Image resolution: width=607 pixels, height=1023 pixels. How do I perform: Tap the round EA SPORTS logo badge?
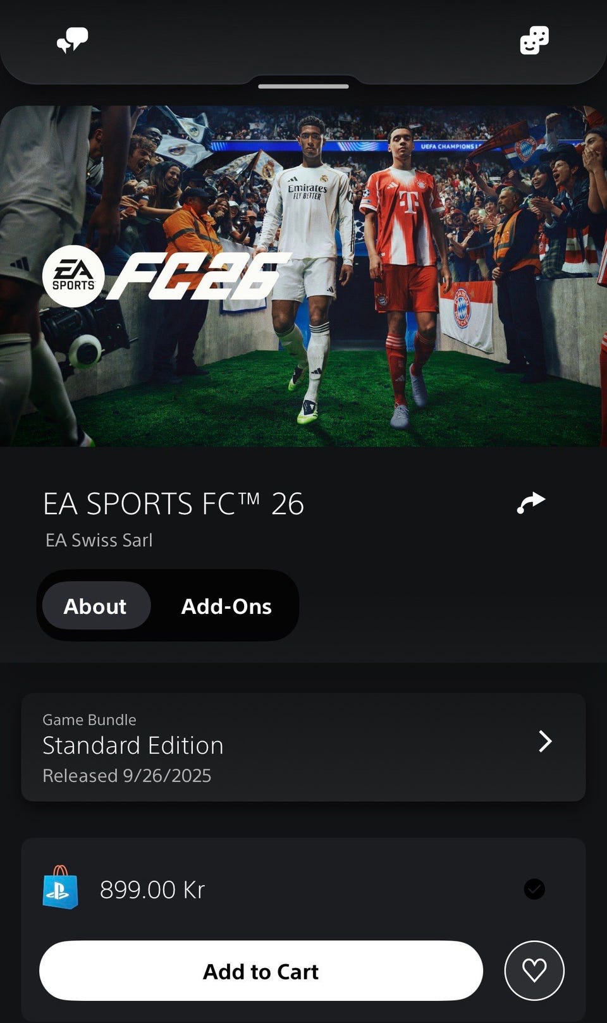(x=73, y=276)
